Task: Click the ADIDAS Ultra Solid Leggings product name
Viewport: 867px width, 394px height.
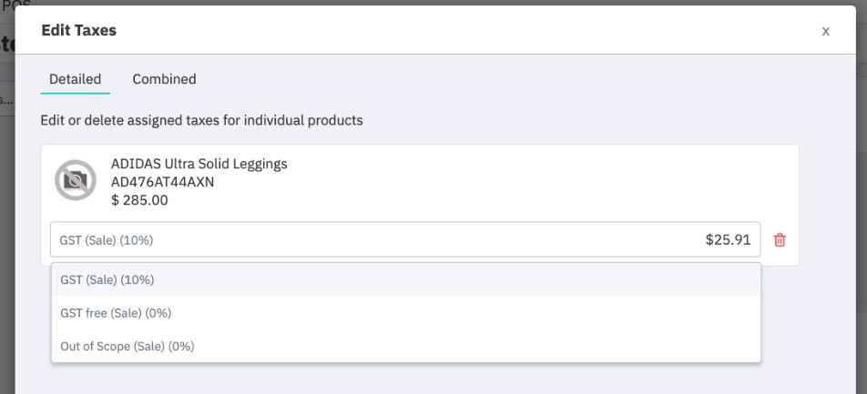Action: (199, 164)
